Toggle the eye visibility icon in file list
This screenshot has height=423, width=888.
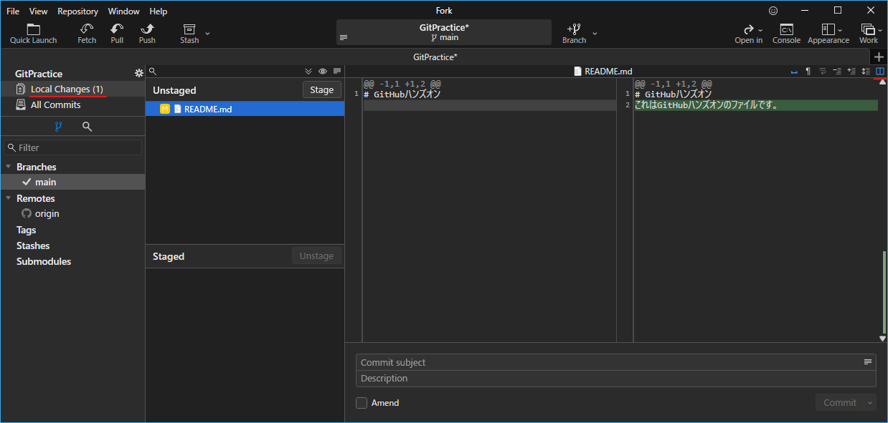323,71
